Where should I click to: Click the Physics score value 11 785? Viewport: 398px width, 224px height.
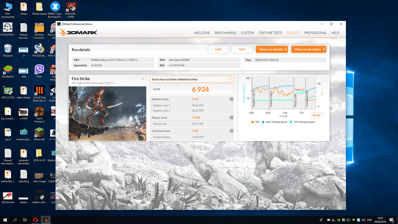pos(196,118)
